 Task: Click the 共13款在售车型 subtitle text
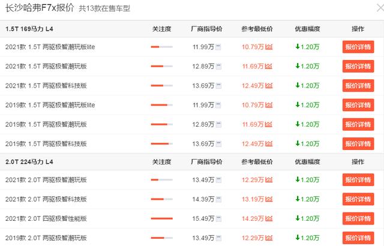coord(104,8)
